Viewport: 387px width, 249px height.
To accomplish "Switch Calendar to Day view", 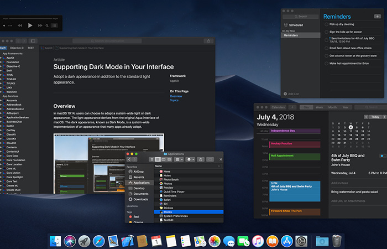I will pos(306,107).
